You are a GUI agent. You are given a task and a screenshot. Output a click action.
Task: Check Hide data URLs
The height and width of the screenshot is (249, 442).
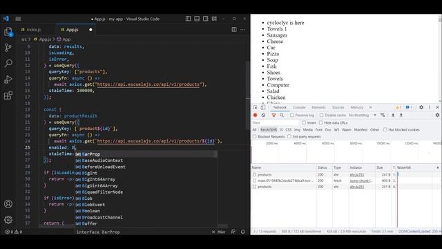point(320,123)
